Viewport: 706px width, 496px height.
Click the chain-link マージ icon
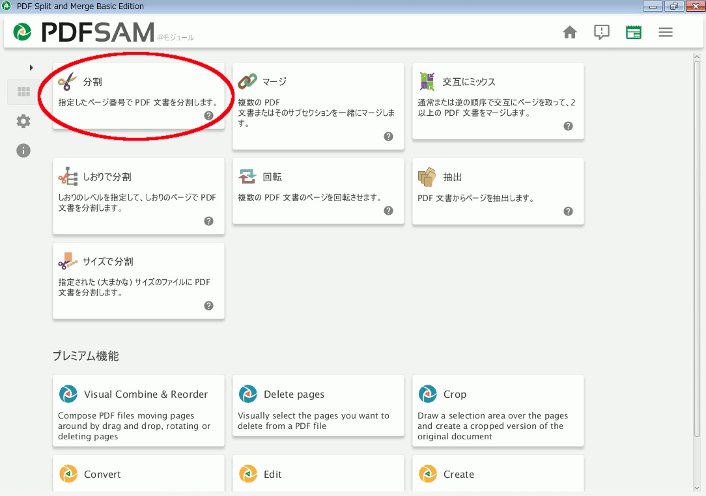point(247,81)
